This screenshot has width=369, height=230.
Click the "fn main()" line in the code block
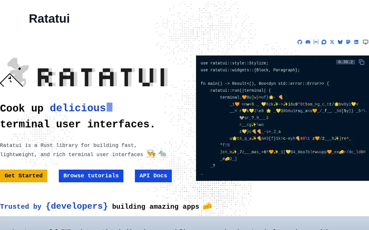265,84
